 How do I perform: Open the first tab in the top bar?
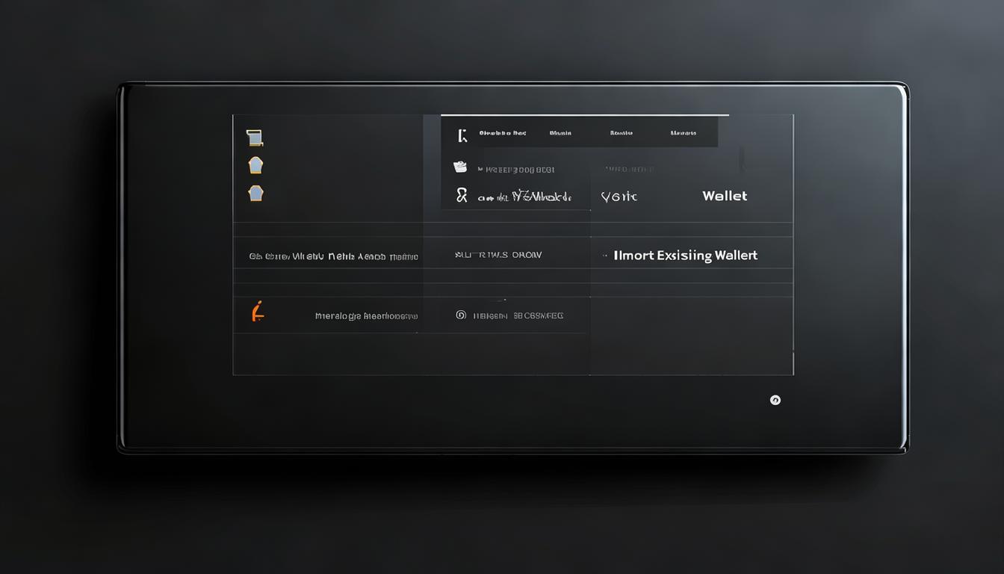tap(502, 133)
